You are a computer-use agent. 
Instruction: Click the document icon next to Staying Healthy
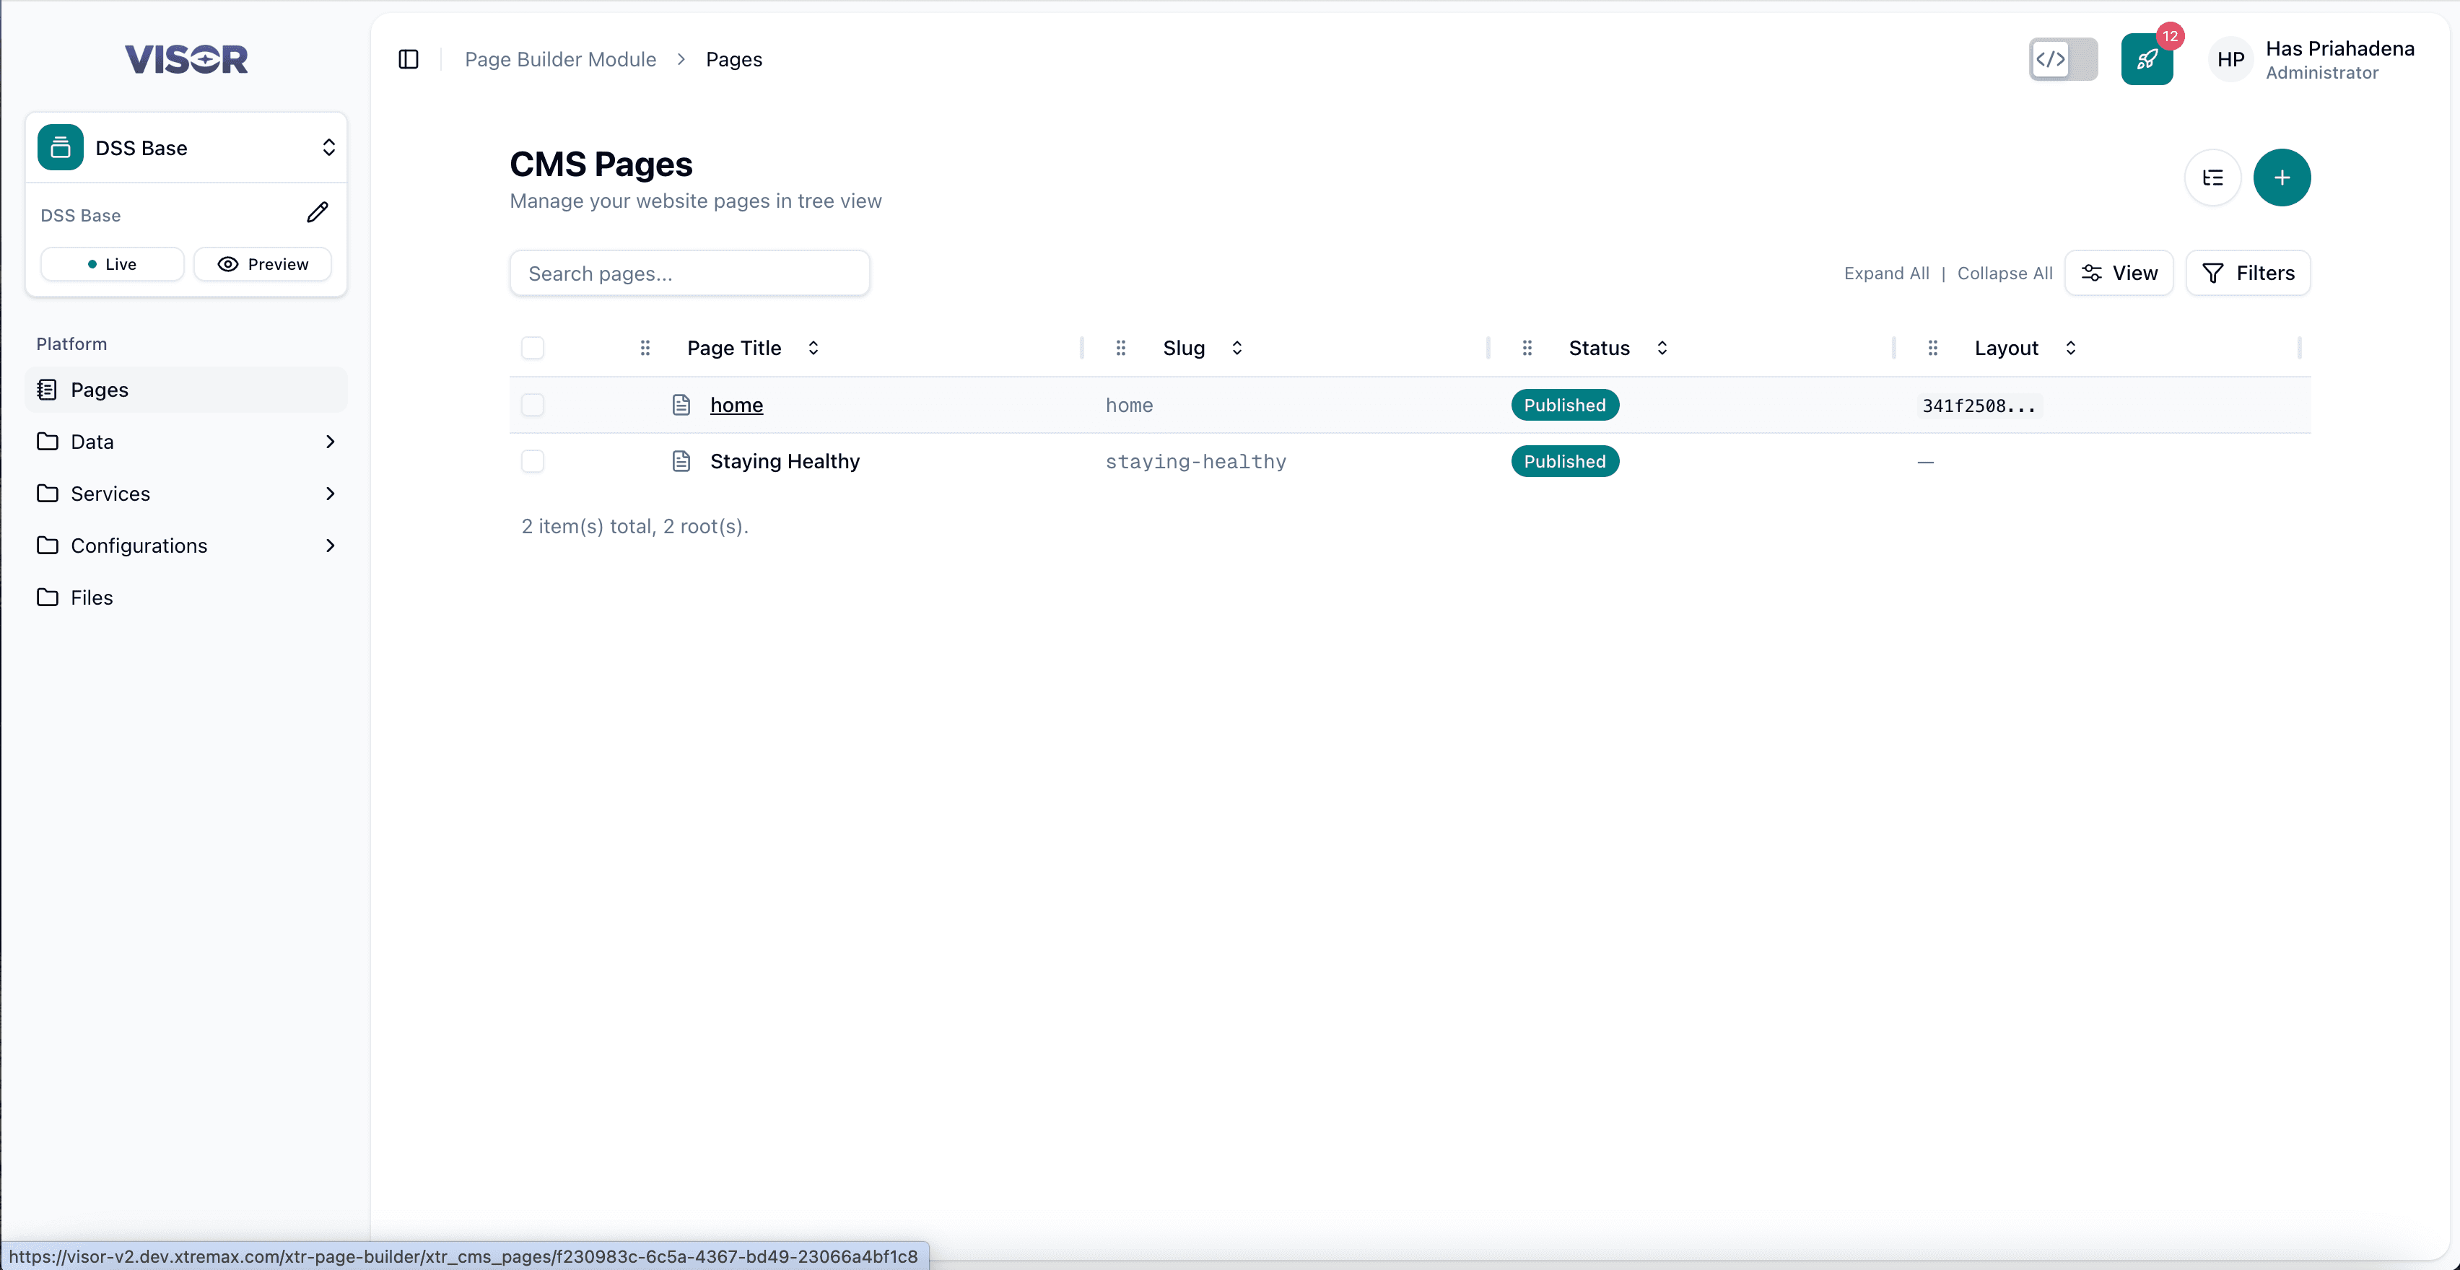tap(681, 461)
